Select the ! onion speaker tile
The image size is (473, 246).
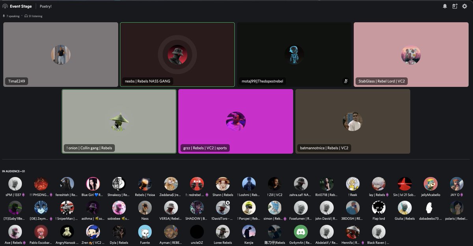coord(119,121)
